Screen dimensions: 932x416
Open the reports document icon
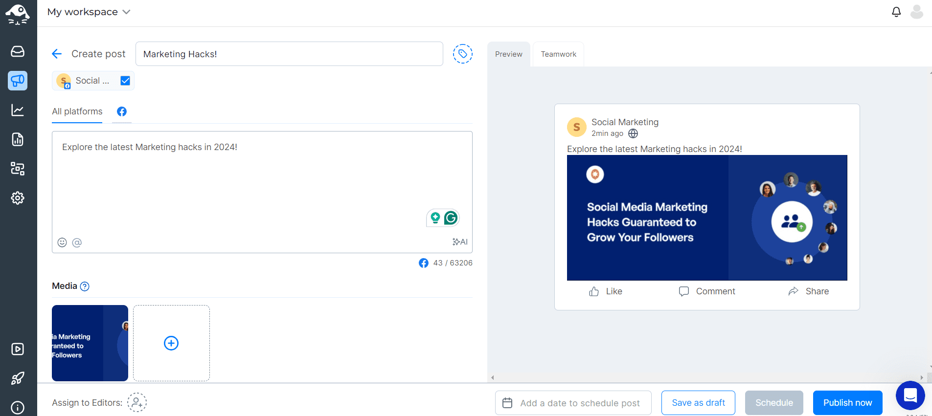[18, 139]
